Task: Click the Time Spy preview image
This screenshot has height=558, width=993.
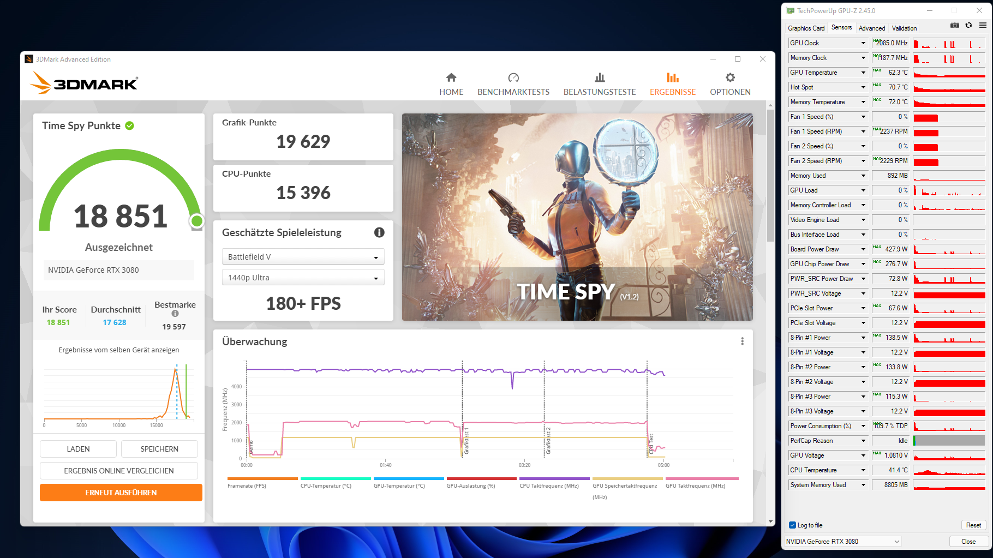Action: pos(577,217)
